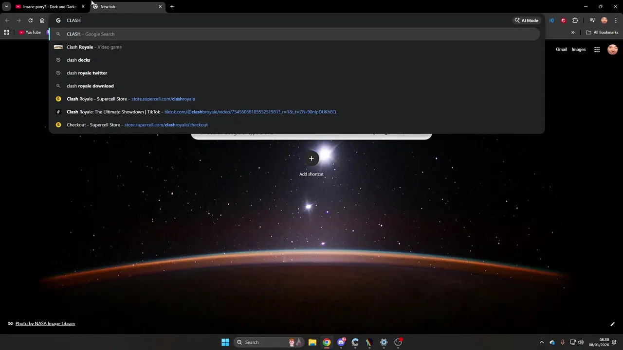Open network and volume quick settings
Viewport: 623px width, 350px height.
tap(577, 342)
